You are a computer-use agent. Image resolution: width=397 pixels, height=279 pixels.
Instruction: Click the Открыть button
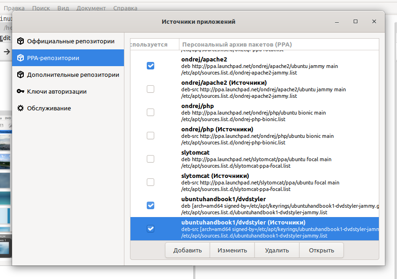tap(322, 250)
